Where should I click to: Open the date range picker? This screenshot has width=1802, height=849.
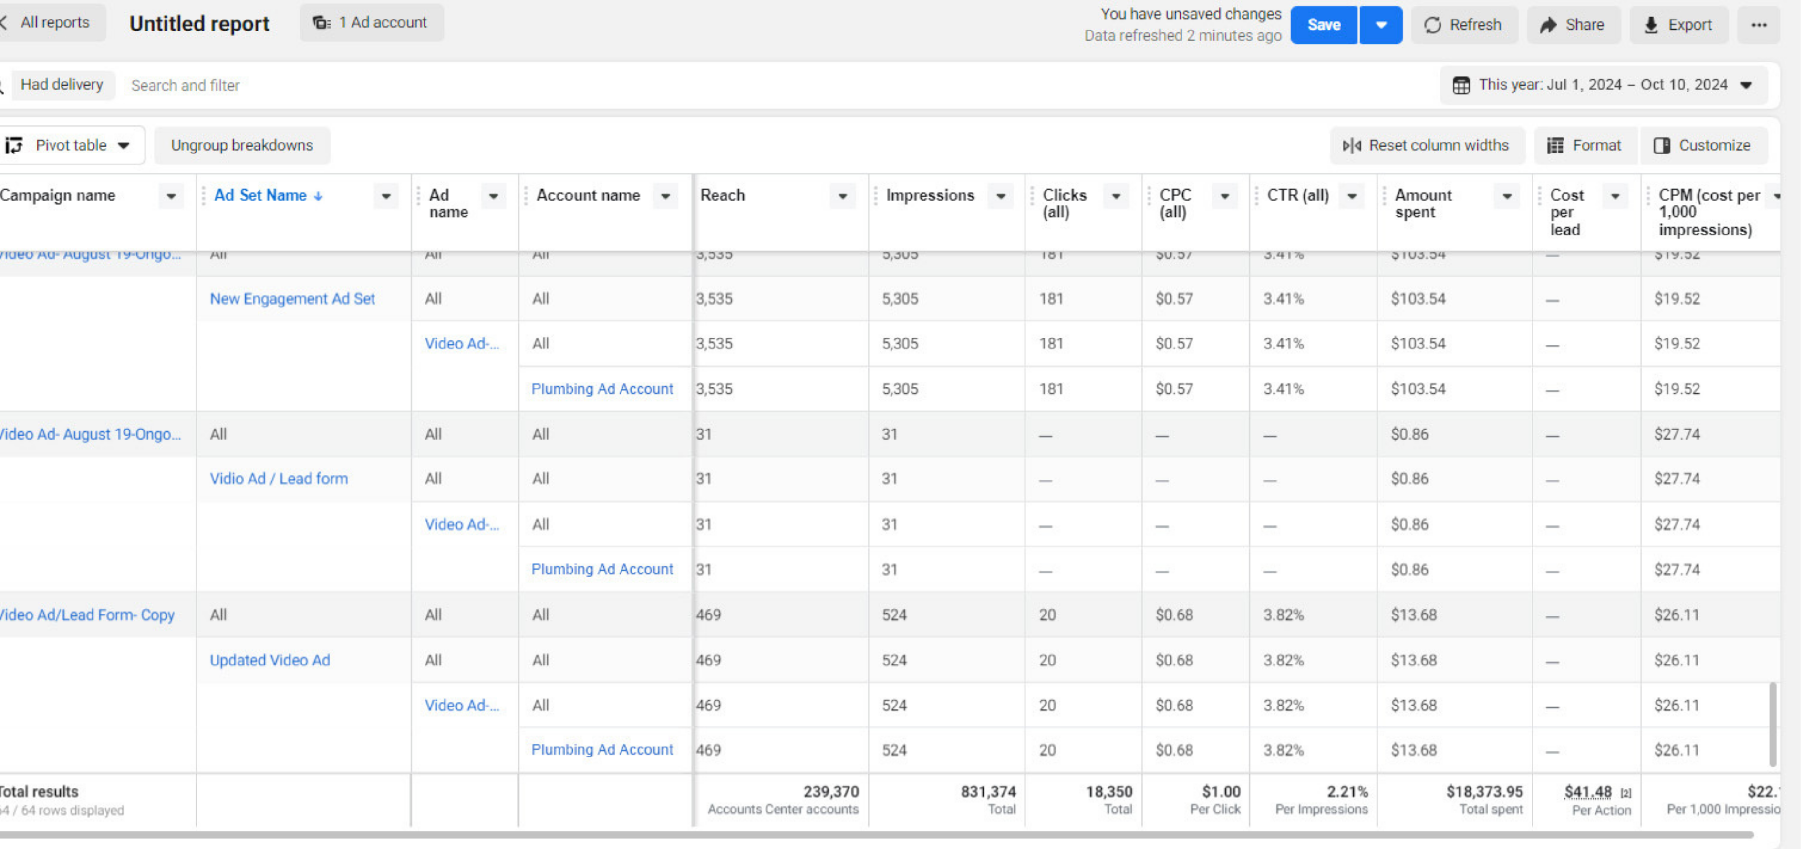[1603, 85]
